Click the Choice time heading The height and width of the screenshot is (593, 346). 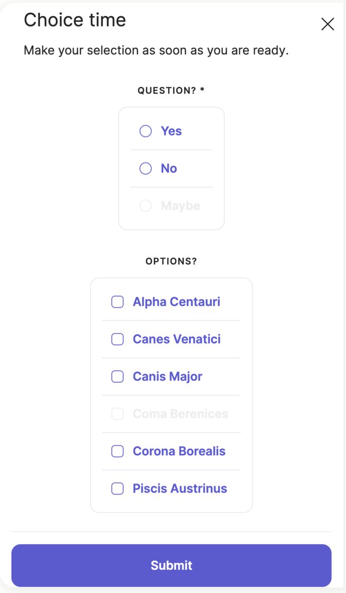(75, 20)
